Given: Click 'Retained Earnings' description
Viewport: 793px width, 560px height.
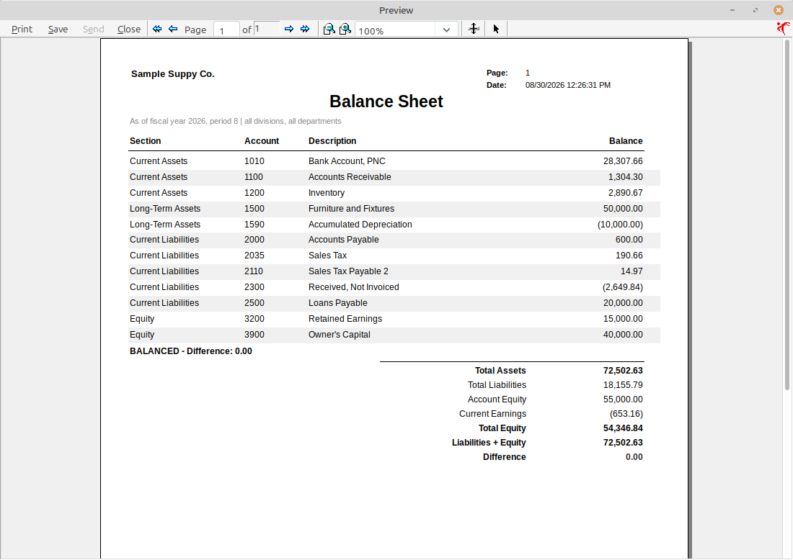Looking at the screenshot, I should click(345, 319).
